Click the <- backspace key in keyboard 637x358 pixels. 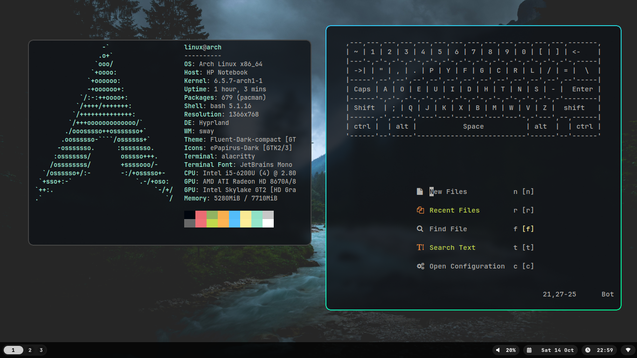pyautogui.click(x=576, y=52)
